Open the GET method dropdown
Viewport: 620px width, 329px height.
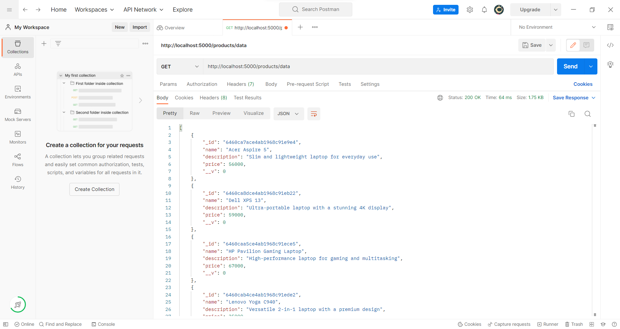tap(180, 66)
